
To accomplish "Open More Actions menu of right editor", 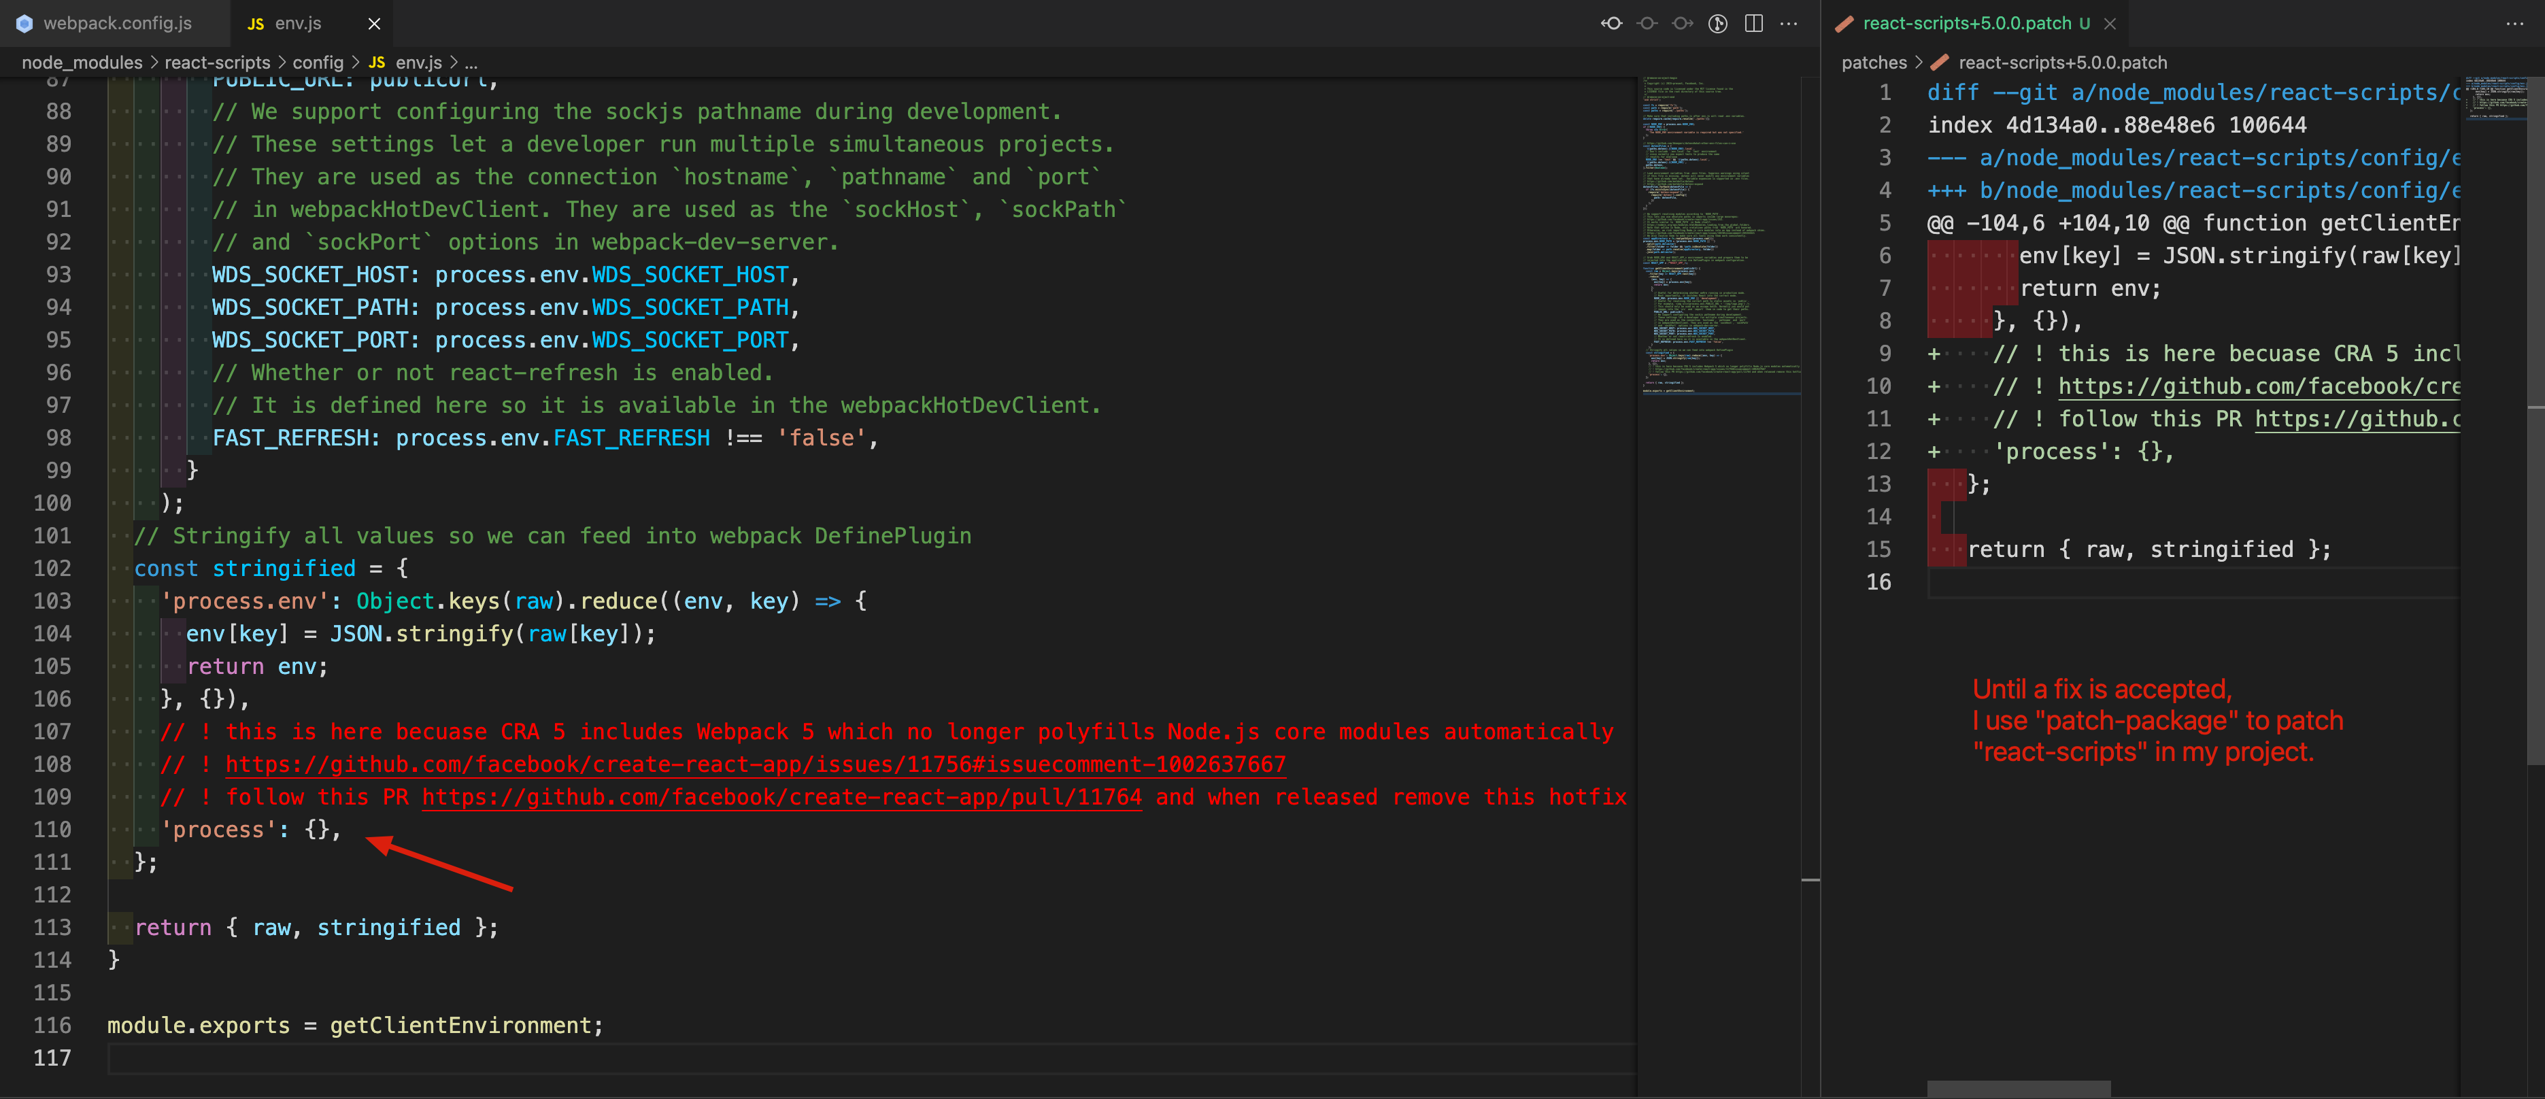I will (x=2514, y=24).
